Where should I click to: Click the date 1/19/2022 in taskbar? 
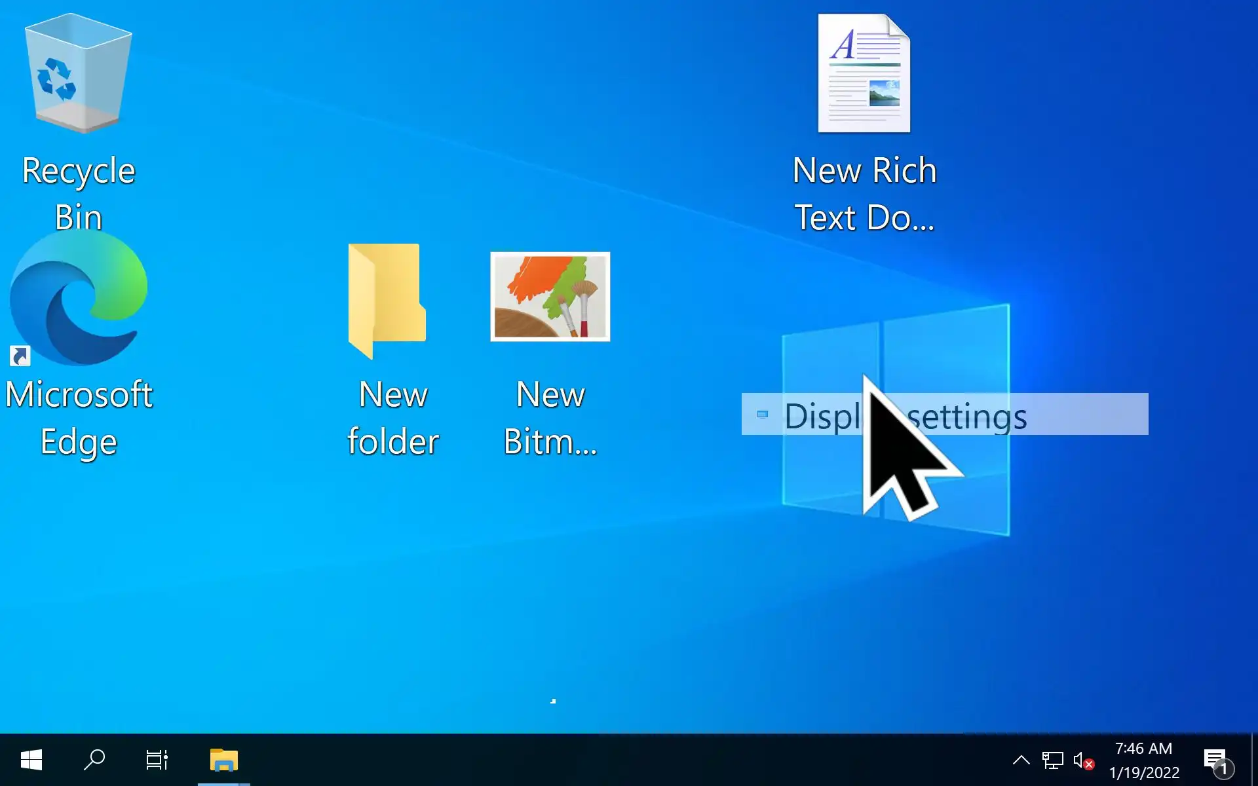pyautogui.click(x=1143, y=773)
